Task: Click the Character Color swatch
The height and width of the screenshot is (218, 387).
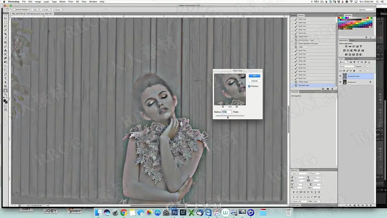Action: coord(317,187)
